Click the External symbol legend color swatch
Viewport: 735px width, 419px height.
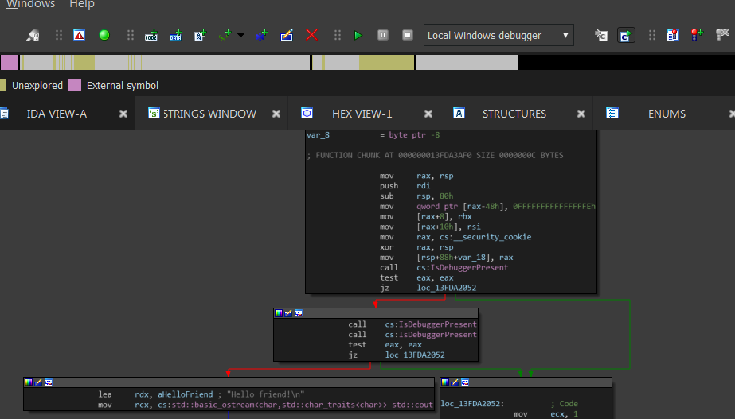(75, 85)
